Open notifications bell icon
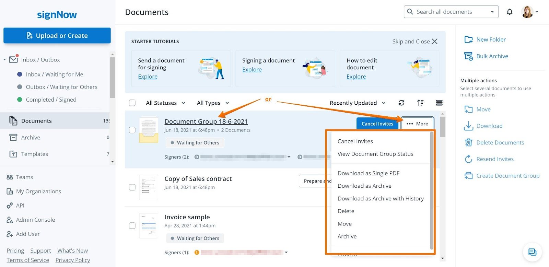 (510, 12)
